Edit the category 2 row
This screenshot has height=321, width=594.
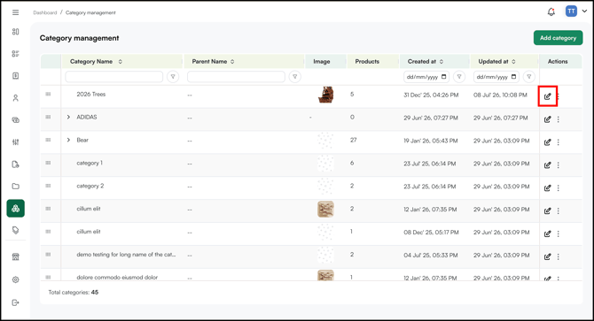pos(547,188)
